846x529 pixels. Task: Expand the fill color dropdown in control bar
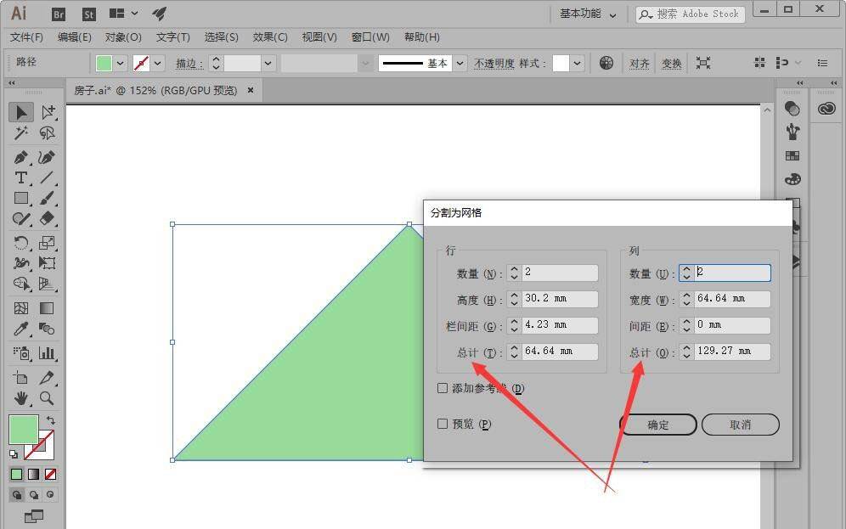[x=121, y=64]
